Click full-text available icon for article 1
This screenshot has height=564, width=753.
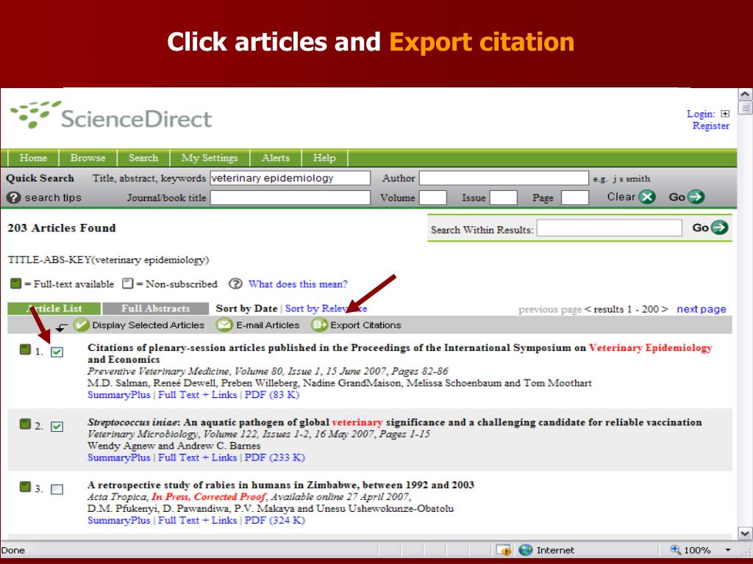tap(25, 349)
